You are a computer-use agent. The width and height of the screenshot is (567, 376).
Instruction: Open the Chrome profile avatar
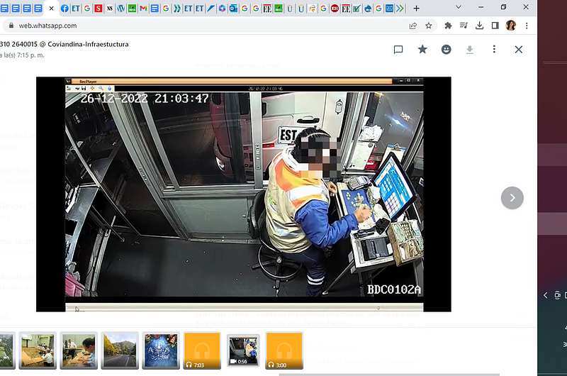click(510, 26)
